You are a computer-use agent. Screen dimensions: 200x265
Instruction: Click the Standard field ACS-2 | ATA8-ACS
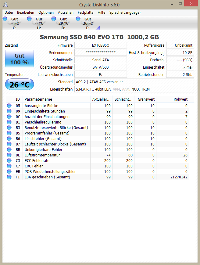pyautogui.click(x=134, y=82)
